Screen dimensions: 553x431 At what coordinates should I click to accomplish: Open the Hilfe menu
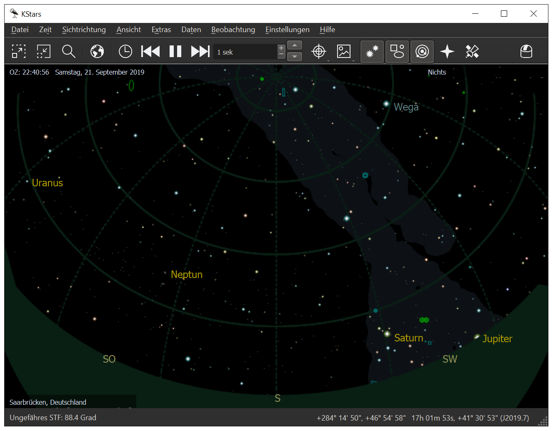click(328, 30)
